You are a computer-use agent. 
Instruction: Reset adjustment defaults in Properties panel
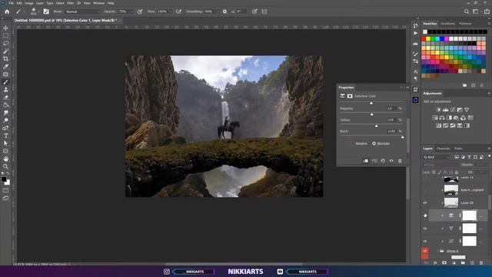383,161
